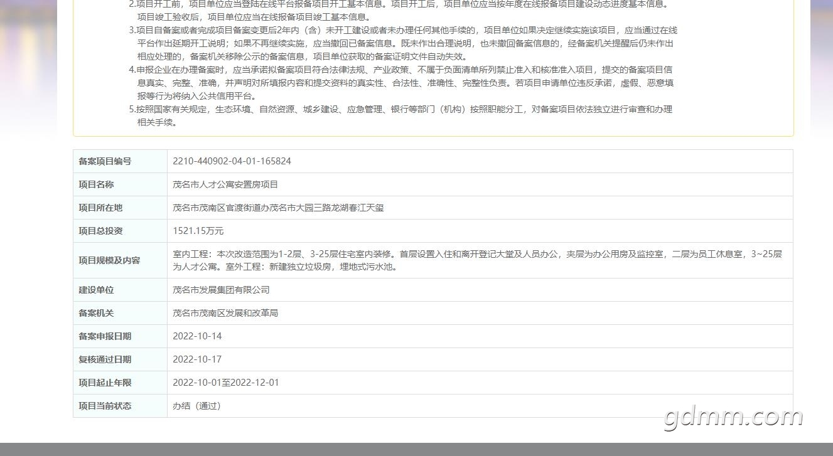
Task: Click the current status 办结（通过）
Action: pos(198,406)
